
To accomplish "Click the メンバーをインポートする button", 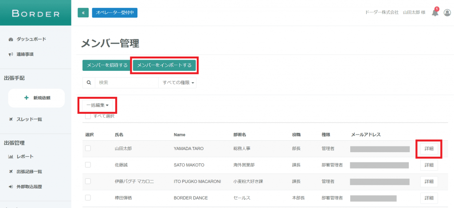I will point(164,65).
